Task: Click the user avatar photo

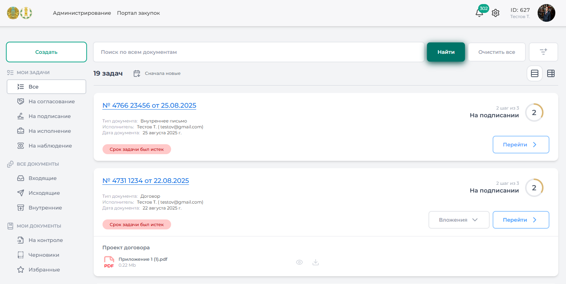Action: click(x=546, y=13)
